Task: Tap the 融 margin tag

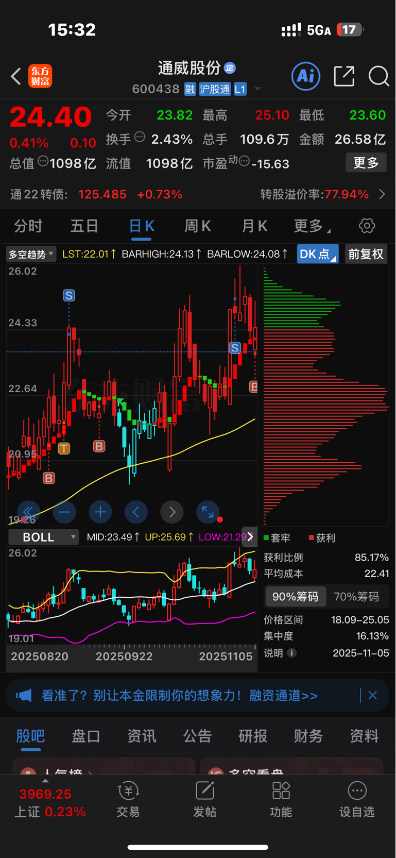Action: click(190, 89)
